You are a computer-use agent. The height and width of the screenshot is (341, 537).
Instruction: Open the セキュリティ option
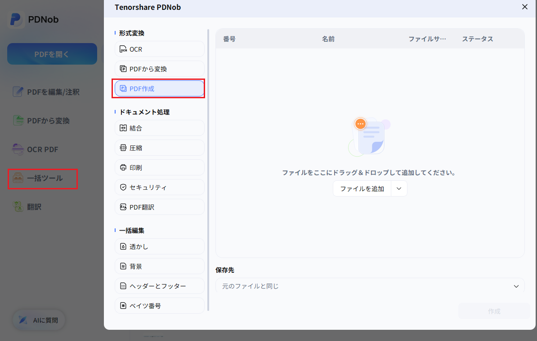pyautogui.click(x=160, y=187)
